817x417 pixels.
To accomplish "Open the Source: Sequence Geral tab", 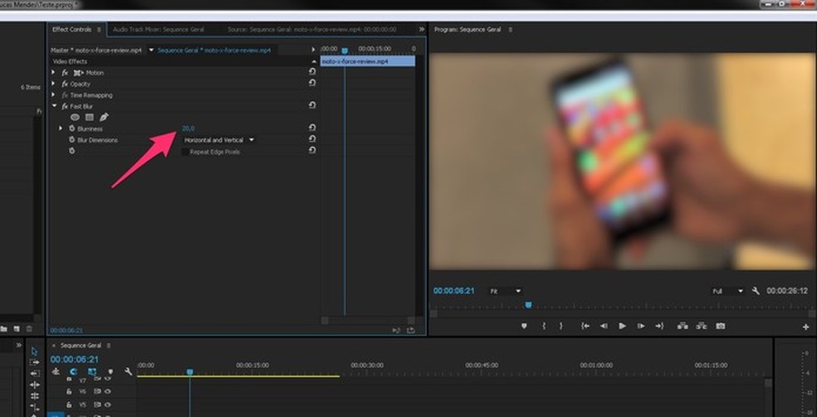I will 311,29.
